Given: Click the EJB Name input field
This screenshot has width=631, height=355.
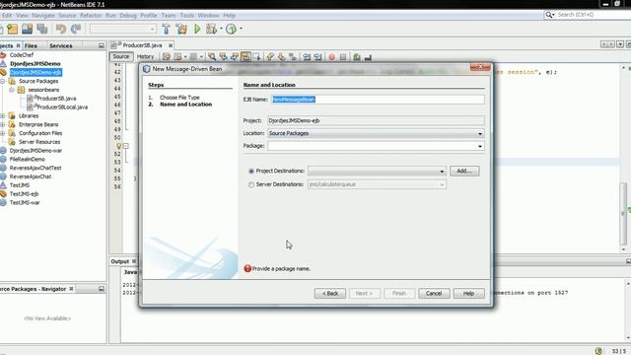Looking at the screenshot, I should (378, 100).
